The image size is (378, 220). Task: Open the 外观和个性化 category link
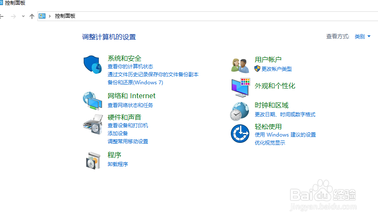click(275, 86)
